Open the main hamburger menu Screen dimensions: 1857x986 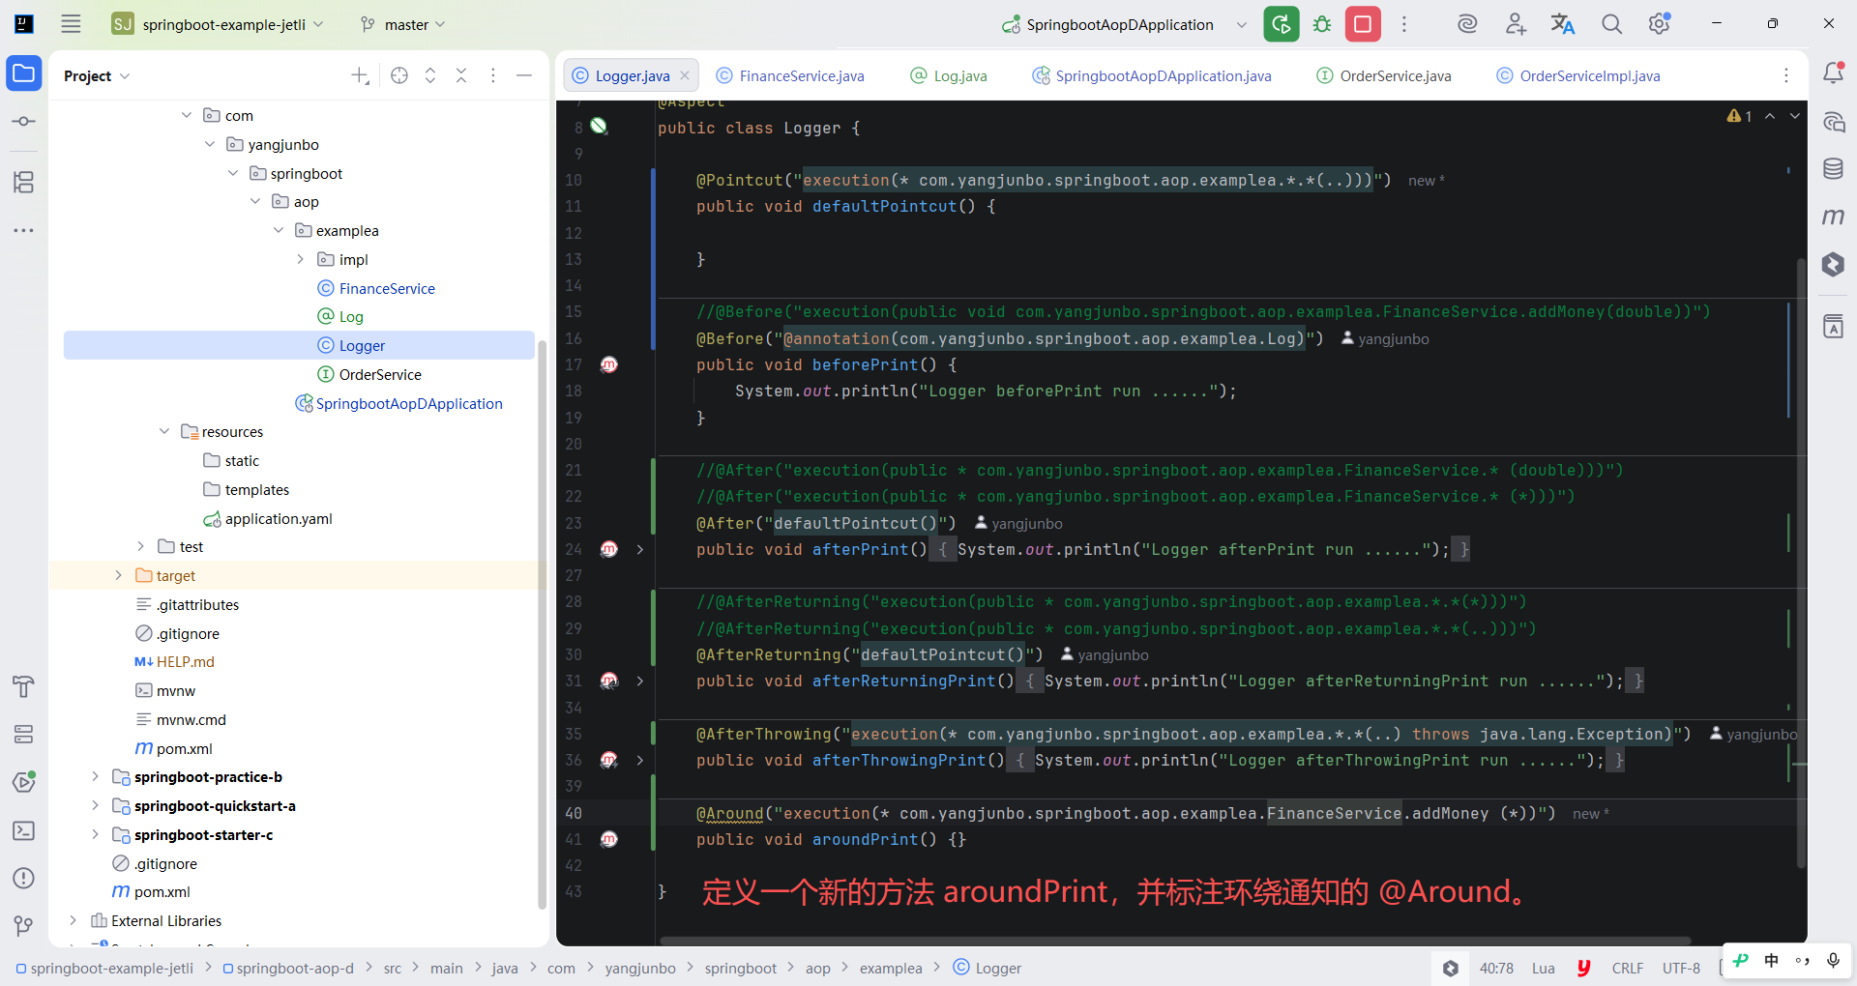pyautogui.click(x=71, y=24)
